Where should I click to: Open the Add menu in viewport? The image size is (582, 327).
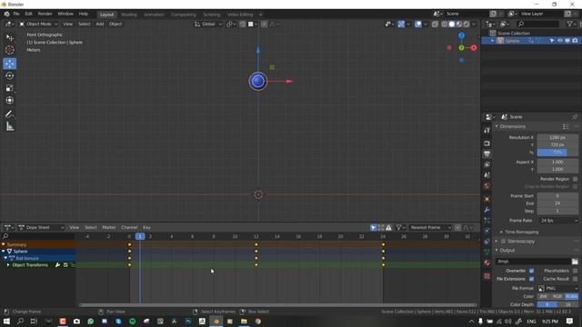coord(100,25)
